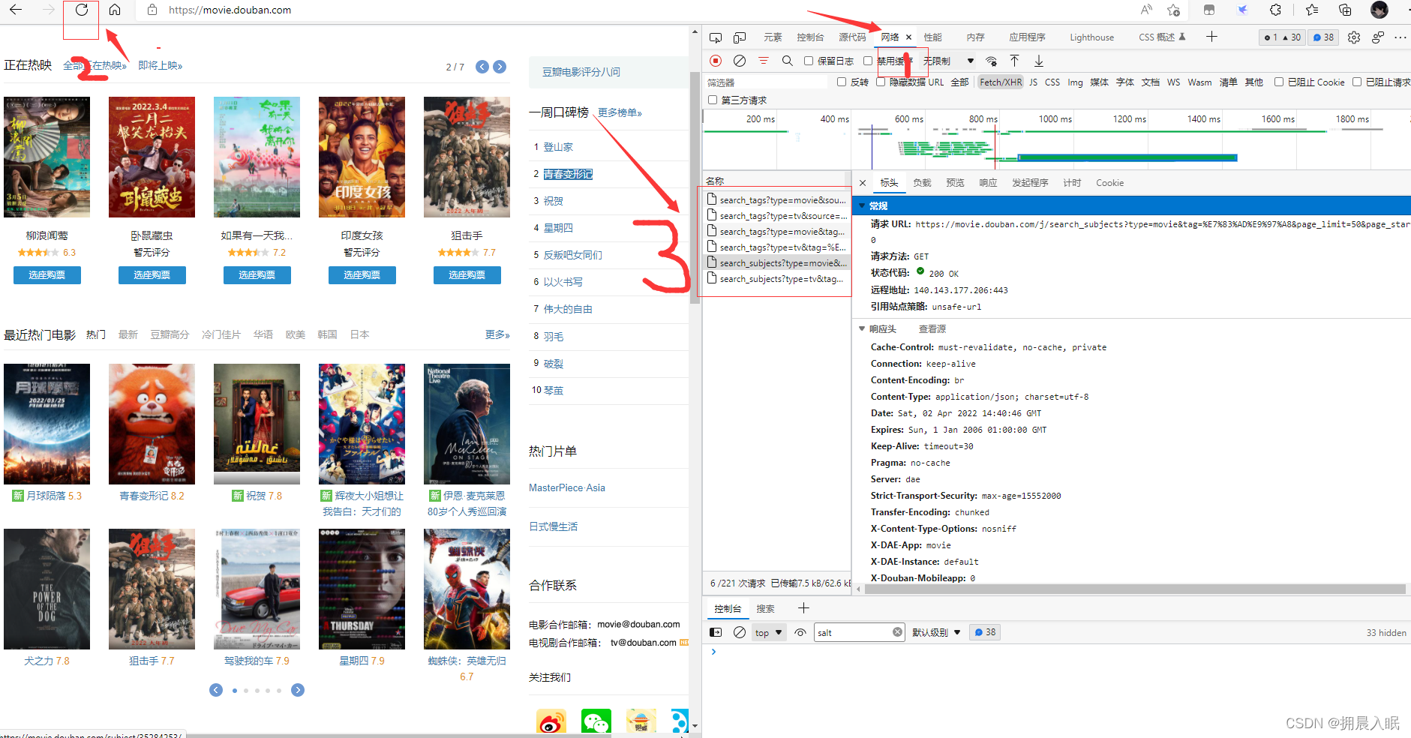Add page to favorites with star icon
The width and height of the screenshot is (1411, 738).
coord(1173,10)
